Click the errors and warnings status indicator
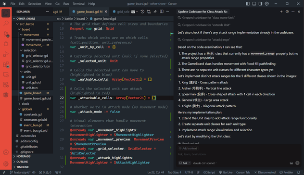This screenshot has width=304, height=175. pyautogui.click(x=45, y=172)
